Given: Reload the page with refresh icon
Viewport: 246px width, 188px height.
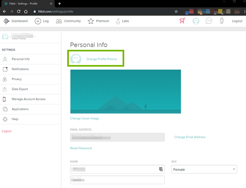Looking at the screenshot, I should pos(19,12).
